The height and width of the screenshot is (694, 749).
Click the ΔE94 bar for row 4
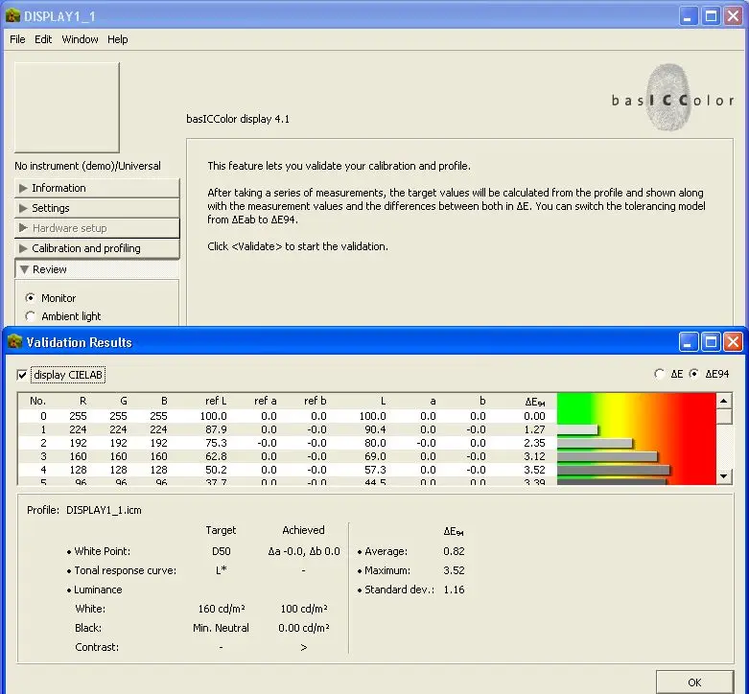[614, 470]
